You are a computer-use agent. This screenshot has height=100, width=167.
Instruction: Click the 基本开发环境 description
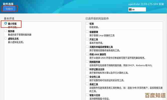[96, 43]
